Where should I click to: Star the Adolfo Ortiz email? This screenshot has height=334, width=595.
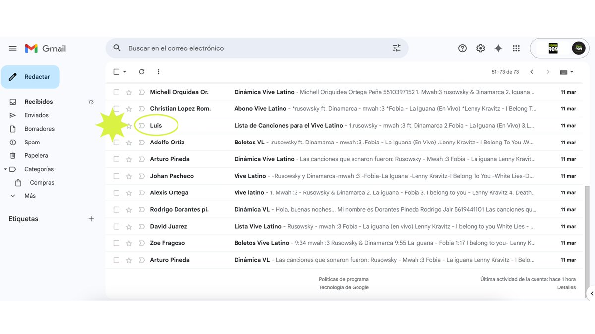click(129, 143)
